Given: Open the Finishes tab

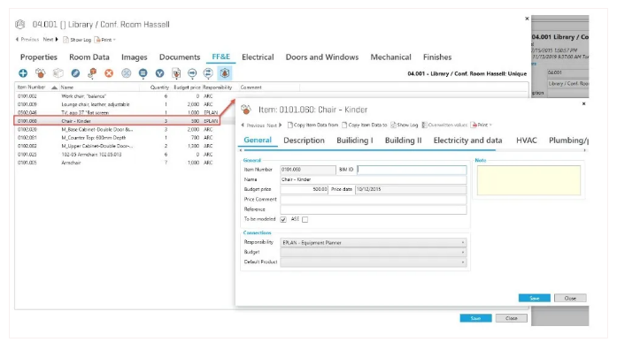Looking at the screenshot, I should point(437,57).
